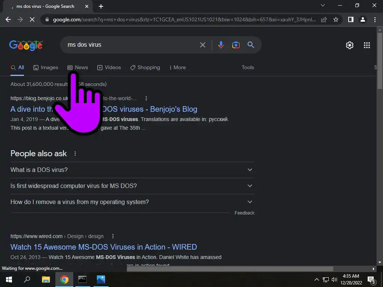Click the horizontal page scrollbar
This screenshot has height=287, width=383.
(x=230, y=269)
